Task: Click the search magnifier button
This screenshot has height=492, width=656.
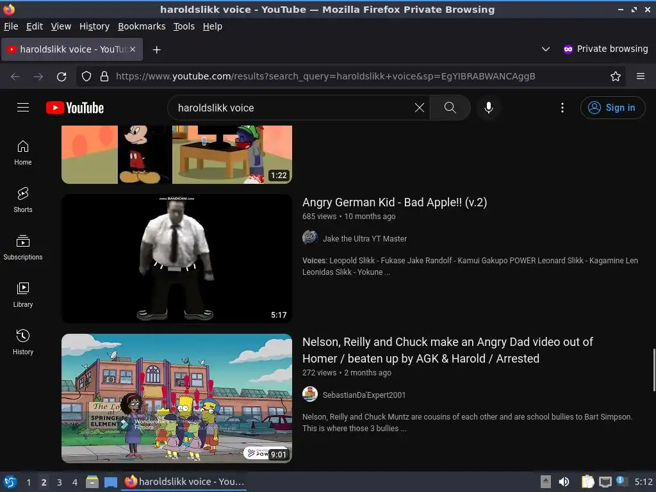Action: click(x=450, y=108)
